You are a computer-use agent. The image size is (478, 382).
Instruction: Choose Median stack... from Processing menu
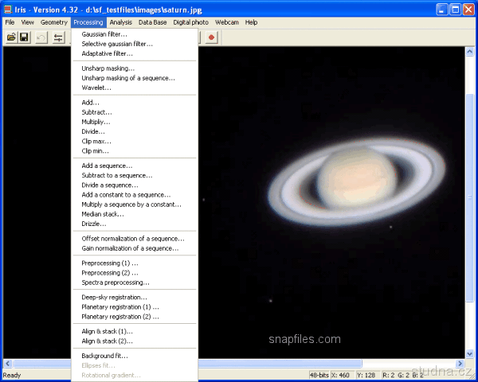(x=103, y=214)
